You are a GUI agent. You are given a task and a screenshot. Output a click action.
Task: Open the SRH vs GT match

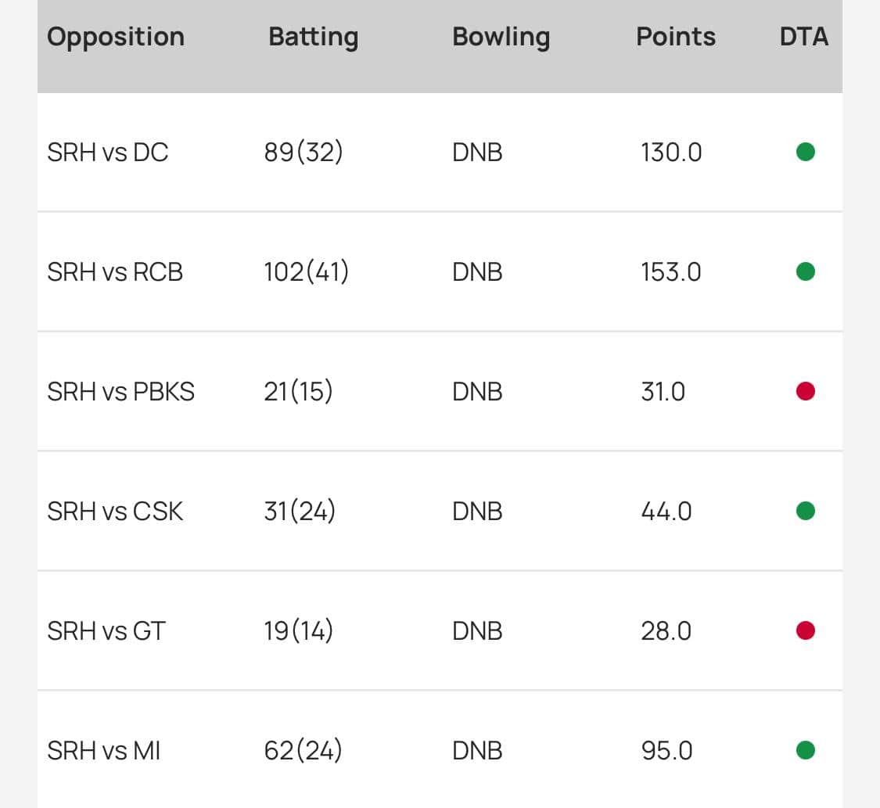[106, 631]
